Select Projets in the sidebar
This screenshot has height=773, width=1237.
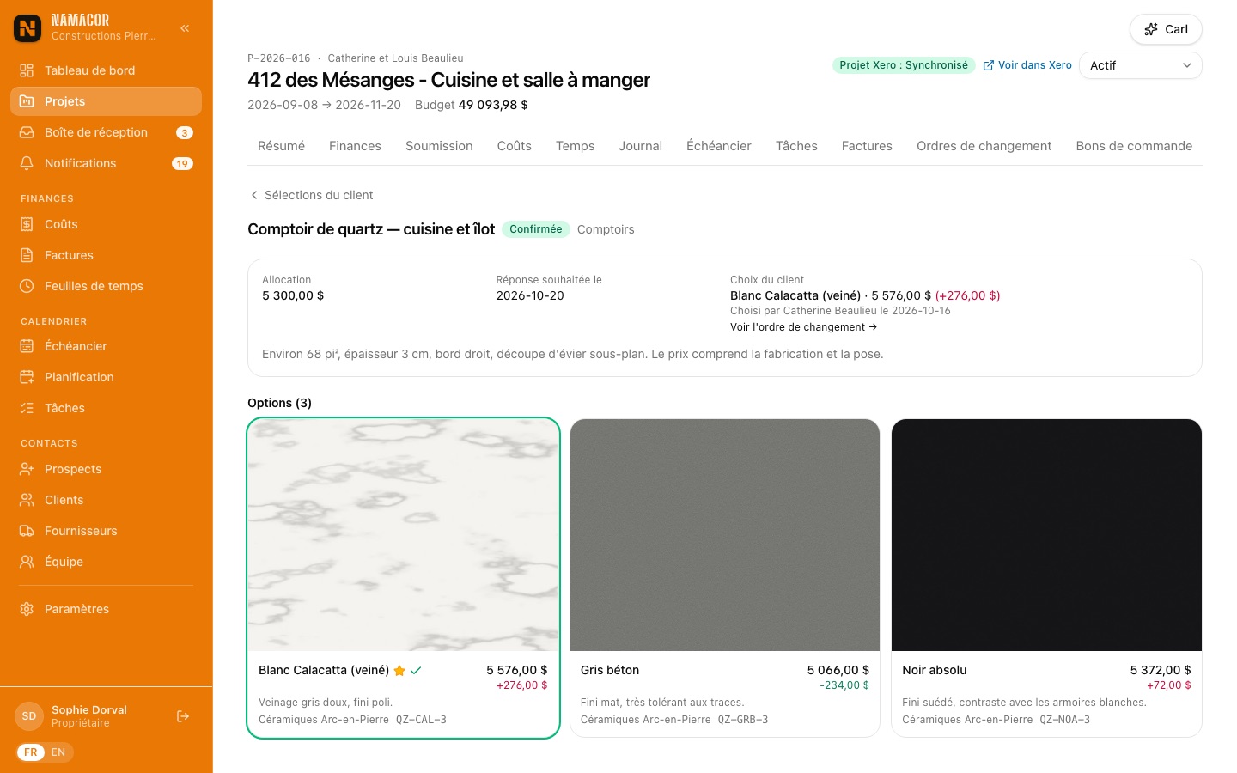pyautogui.click(x=106, y=101)
